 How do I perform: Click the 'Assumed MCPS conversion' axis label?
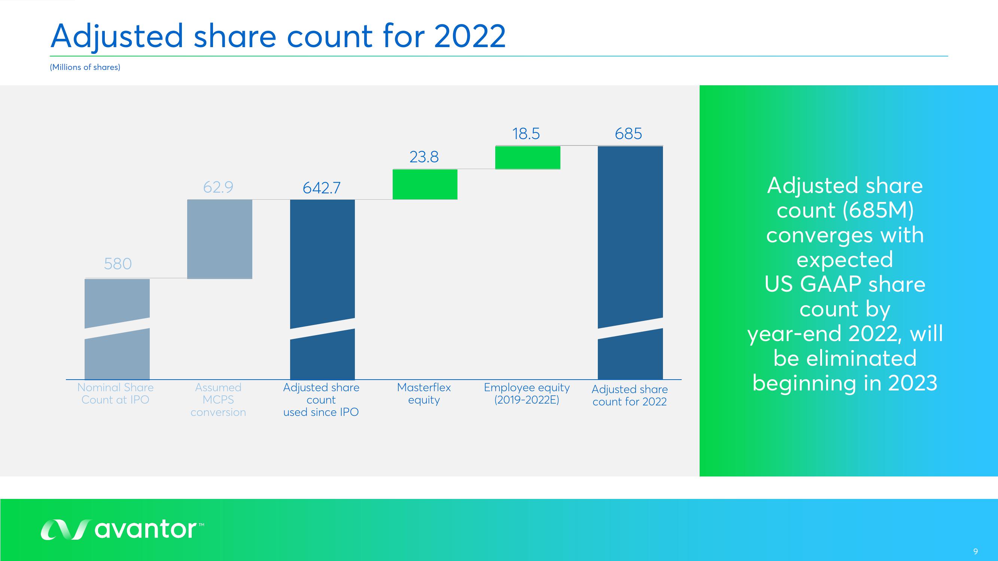218,399
